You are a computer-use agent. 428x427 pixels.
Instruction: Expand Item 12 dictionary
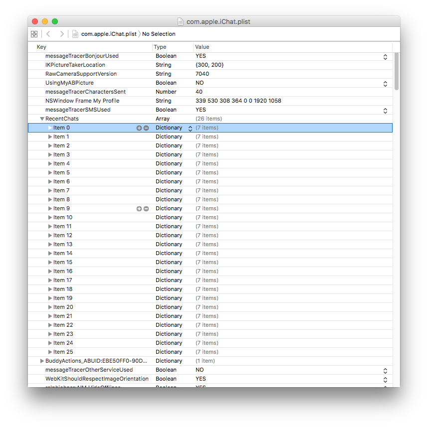click(50, 235)
